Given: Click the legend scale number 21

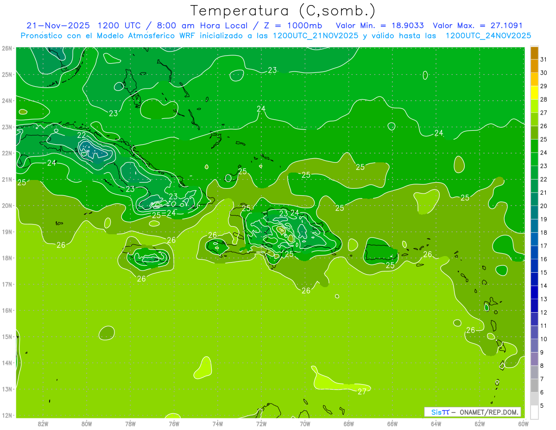Looking at the screenshot, I should 543,193.
